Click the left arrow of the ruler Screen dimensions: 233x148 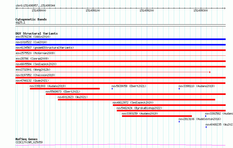pos(16,8)
